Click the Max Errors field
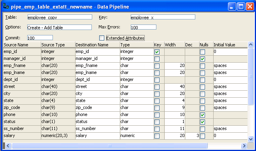This screenshot has height=151, width=256. click(143, 27)
